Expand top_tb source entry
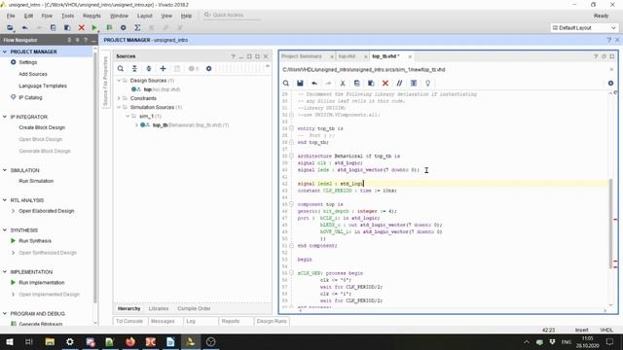This screenshot has height=350, width=623. 136,125
